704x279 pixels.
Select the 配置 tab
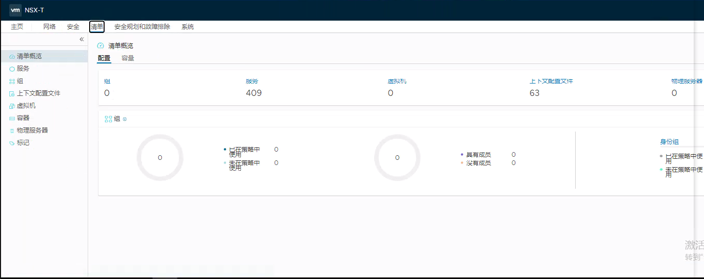[x=104, y=58]
